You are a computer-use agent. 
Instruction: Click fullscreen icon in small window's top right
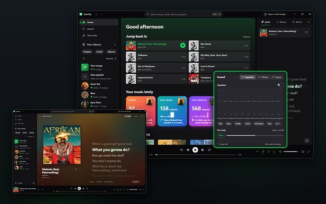point(142,116)
